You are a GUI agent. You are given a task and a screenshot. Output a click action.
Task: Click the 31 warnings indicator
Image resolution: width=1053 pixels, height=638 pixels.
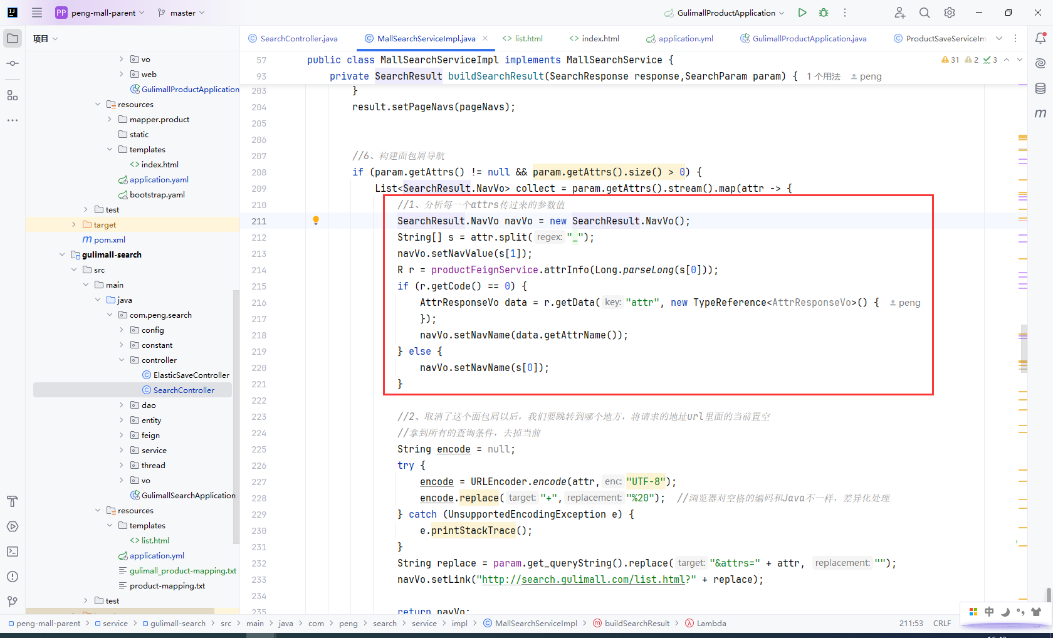[950, 60]
